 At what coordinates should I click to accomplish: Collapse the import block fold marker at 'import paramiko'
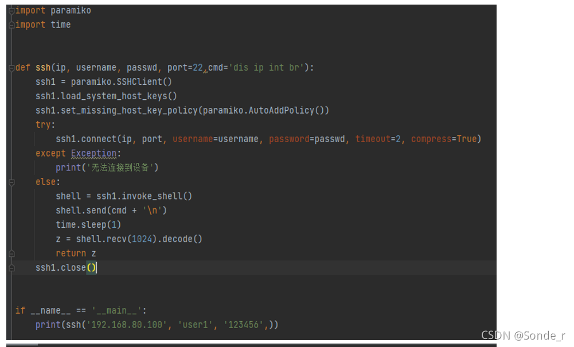point(11,11)
